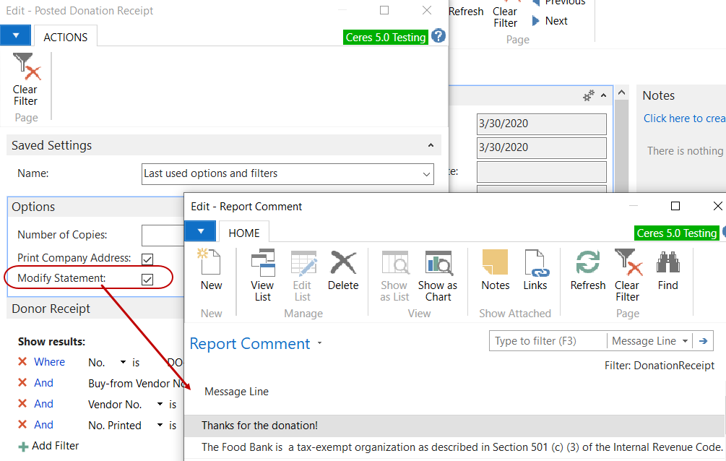Disable Print Company Address
Viewport: 726px width, 461px height.
[147, 259]
